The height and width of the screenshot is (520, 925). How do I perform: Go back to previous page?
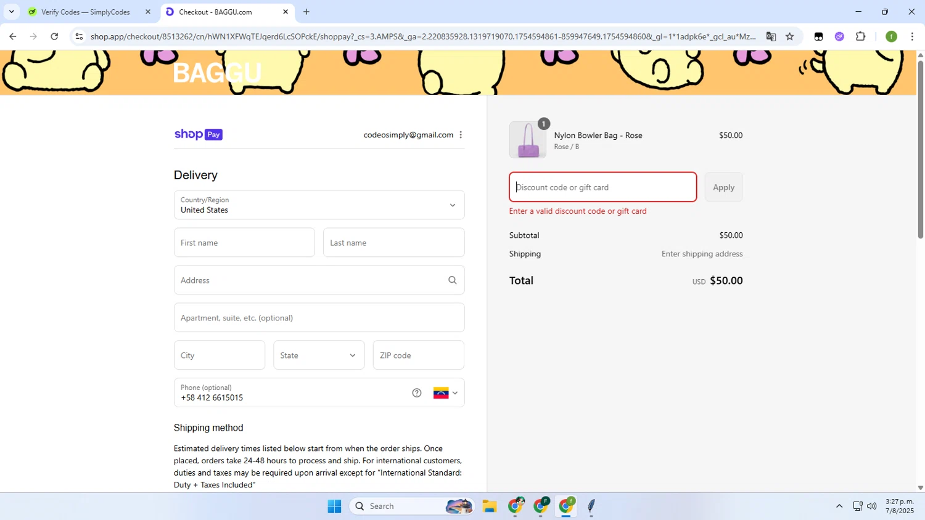(x=13, y=36)
